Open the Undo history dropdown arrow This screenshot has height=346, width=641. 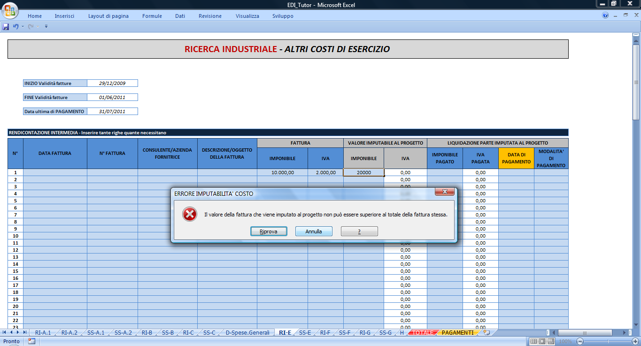[x=23, y=27]
